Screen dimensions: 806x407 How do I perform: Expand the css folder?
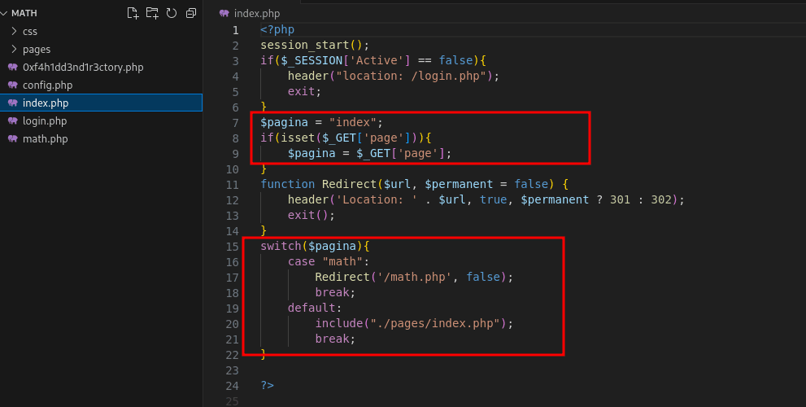(15, 32)
